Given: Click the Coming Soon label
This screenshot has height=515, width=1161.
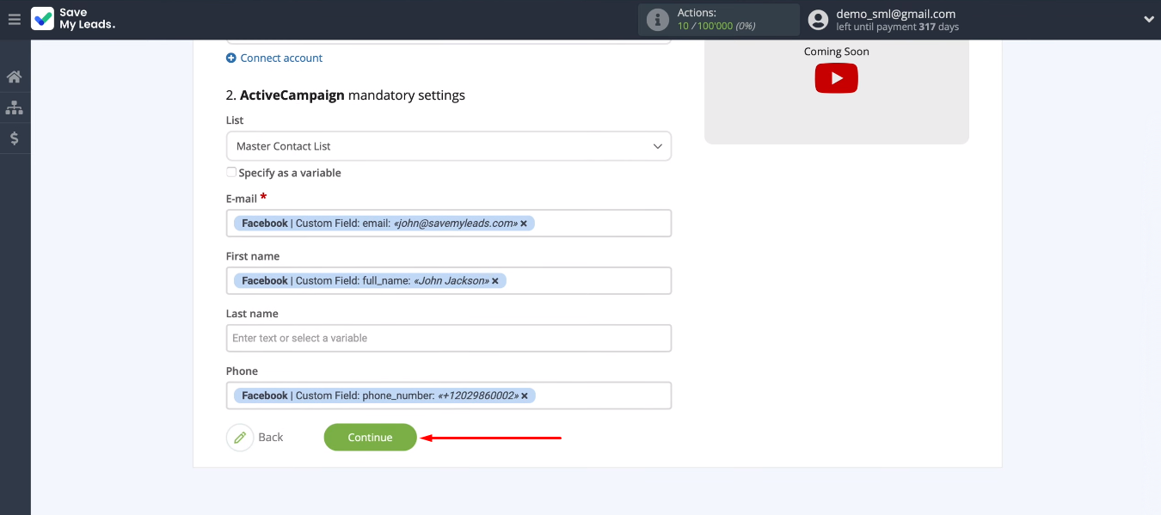Looking at the screenshot, I should pos(837,52).
